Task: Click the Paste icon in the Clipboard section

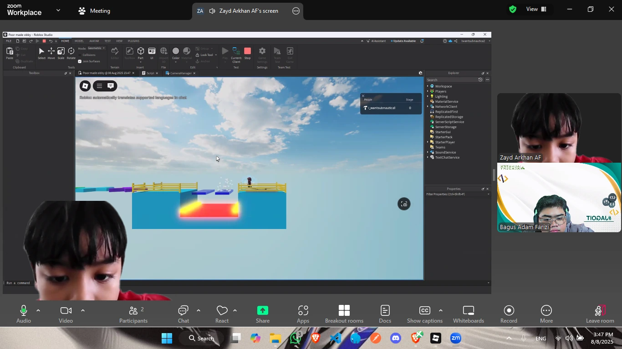Action: pyautogui.click(x=9, y=51)
